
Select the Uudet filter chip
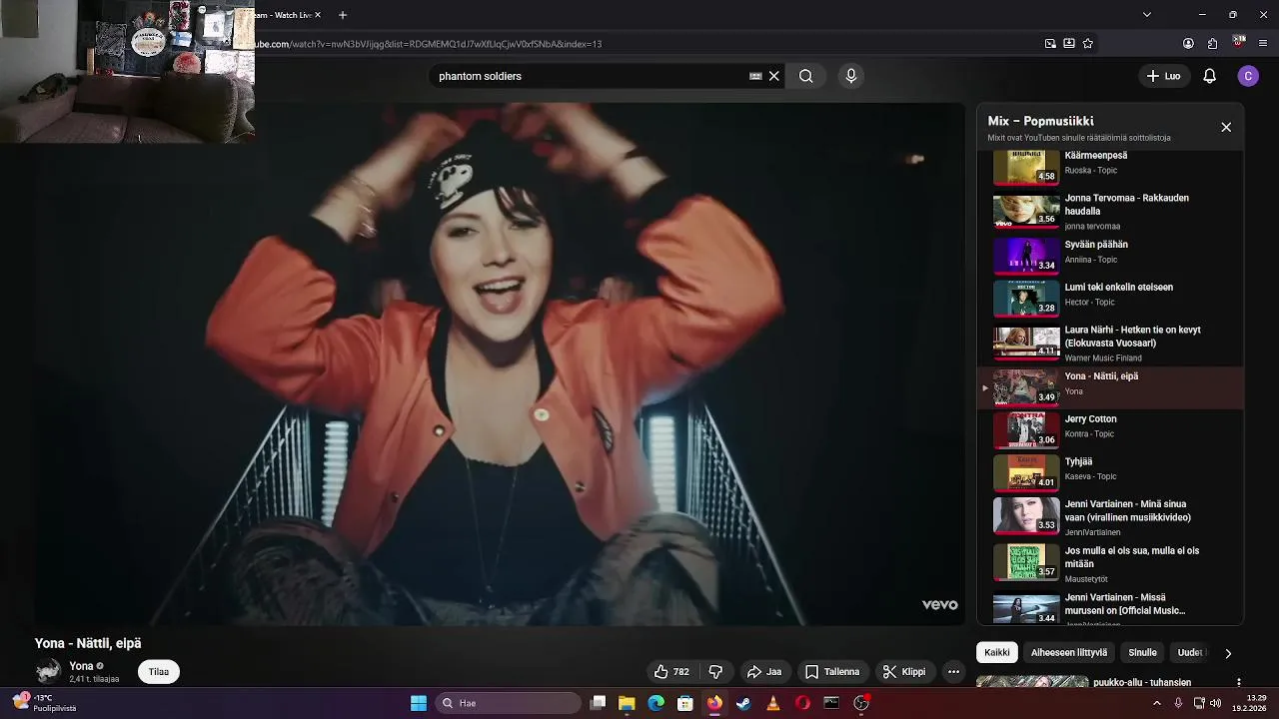pyautogui.click(x=1191, y=652)
